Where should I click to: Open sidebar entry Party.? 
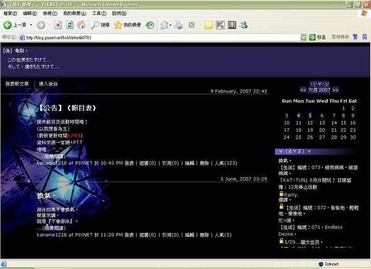pyautogui.click(x=291, y=195)
